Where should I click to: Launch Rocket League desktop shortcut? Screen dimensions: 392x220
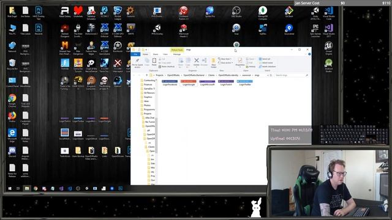point(118,13)
